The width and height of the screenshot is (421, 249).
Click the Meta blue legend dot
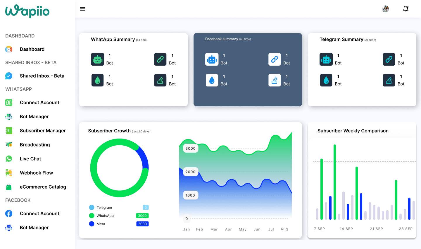point(92,224)
